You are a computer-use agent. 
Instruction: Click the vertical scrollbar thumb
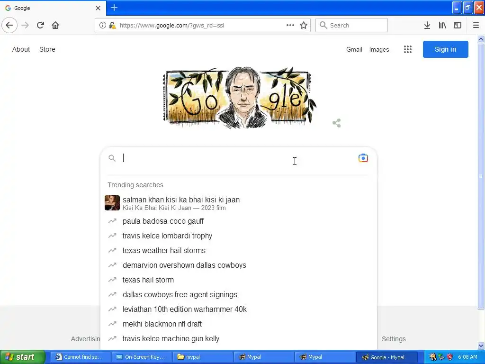point(481,176)
